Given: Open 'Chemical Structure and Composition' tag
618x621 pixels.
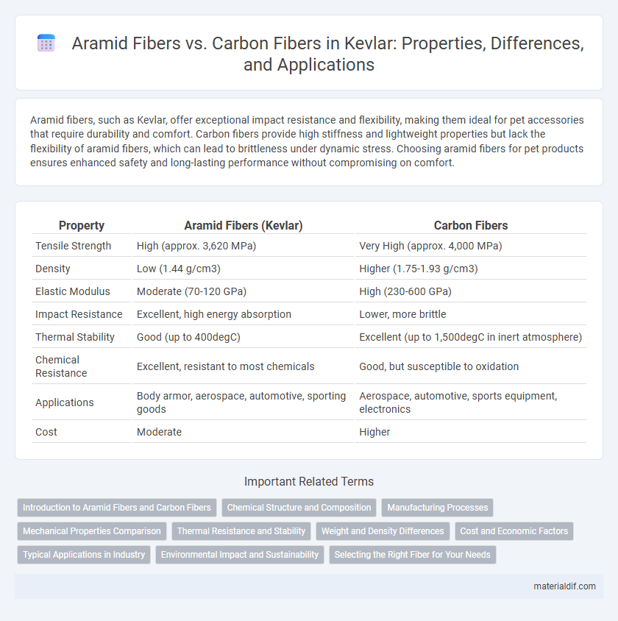Looking at the screenshot, I should tap(299, 508).
